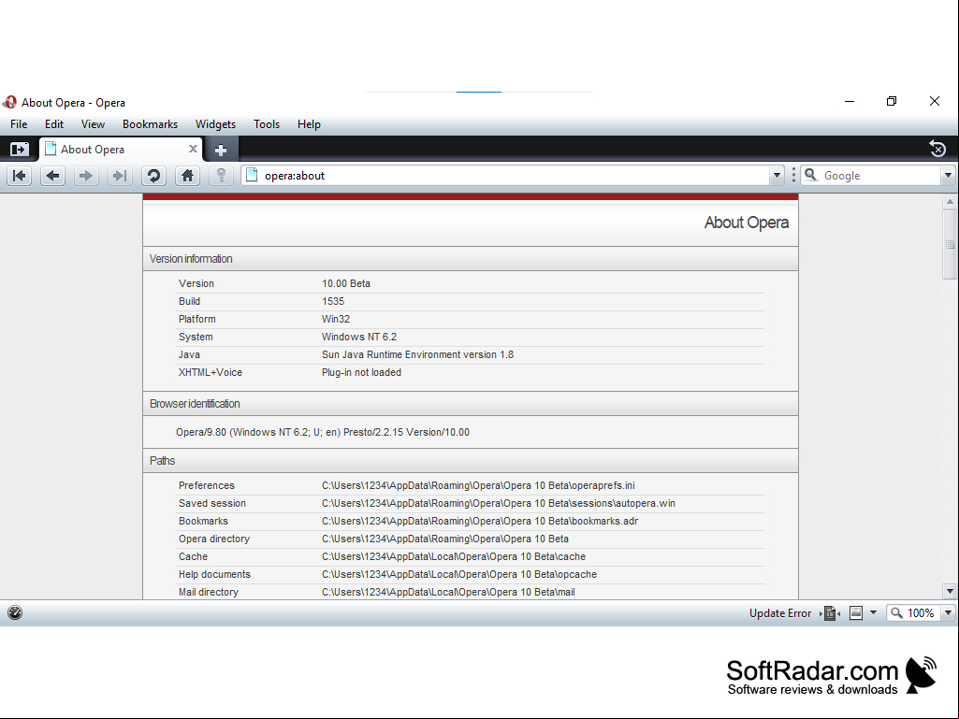Click the XHTML+Voice label

point(211,372)
